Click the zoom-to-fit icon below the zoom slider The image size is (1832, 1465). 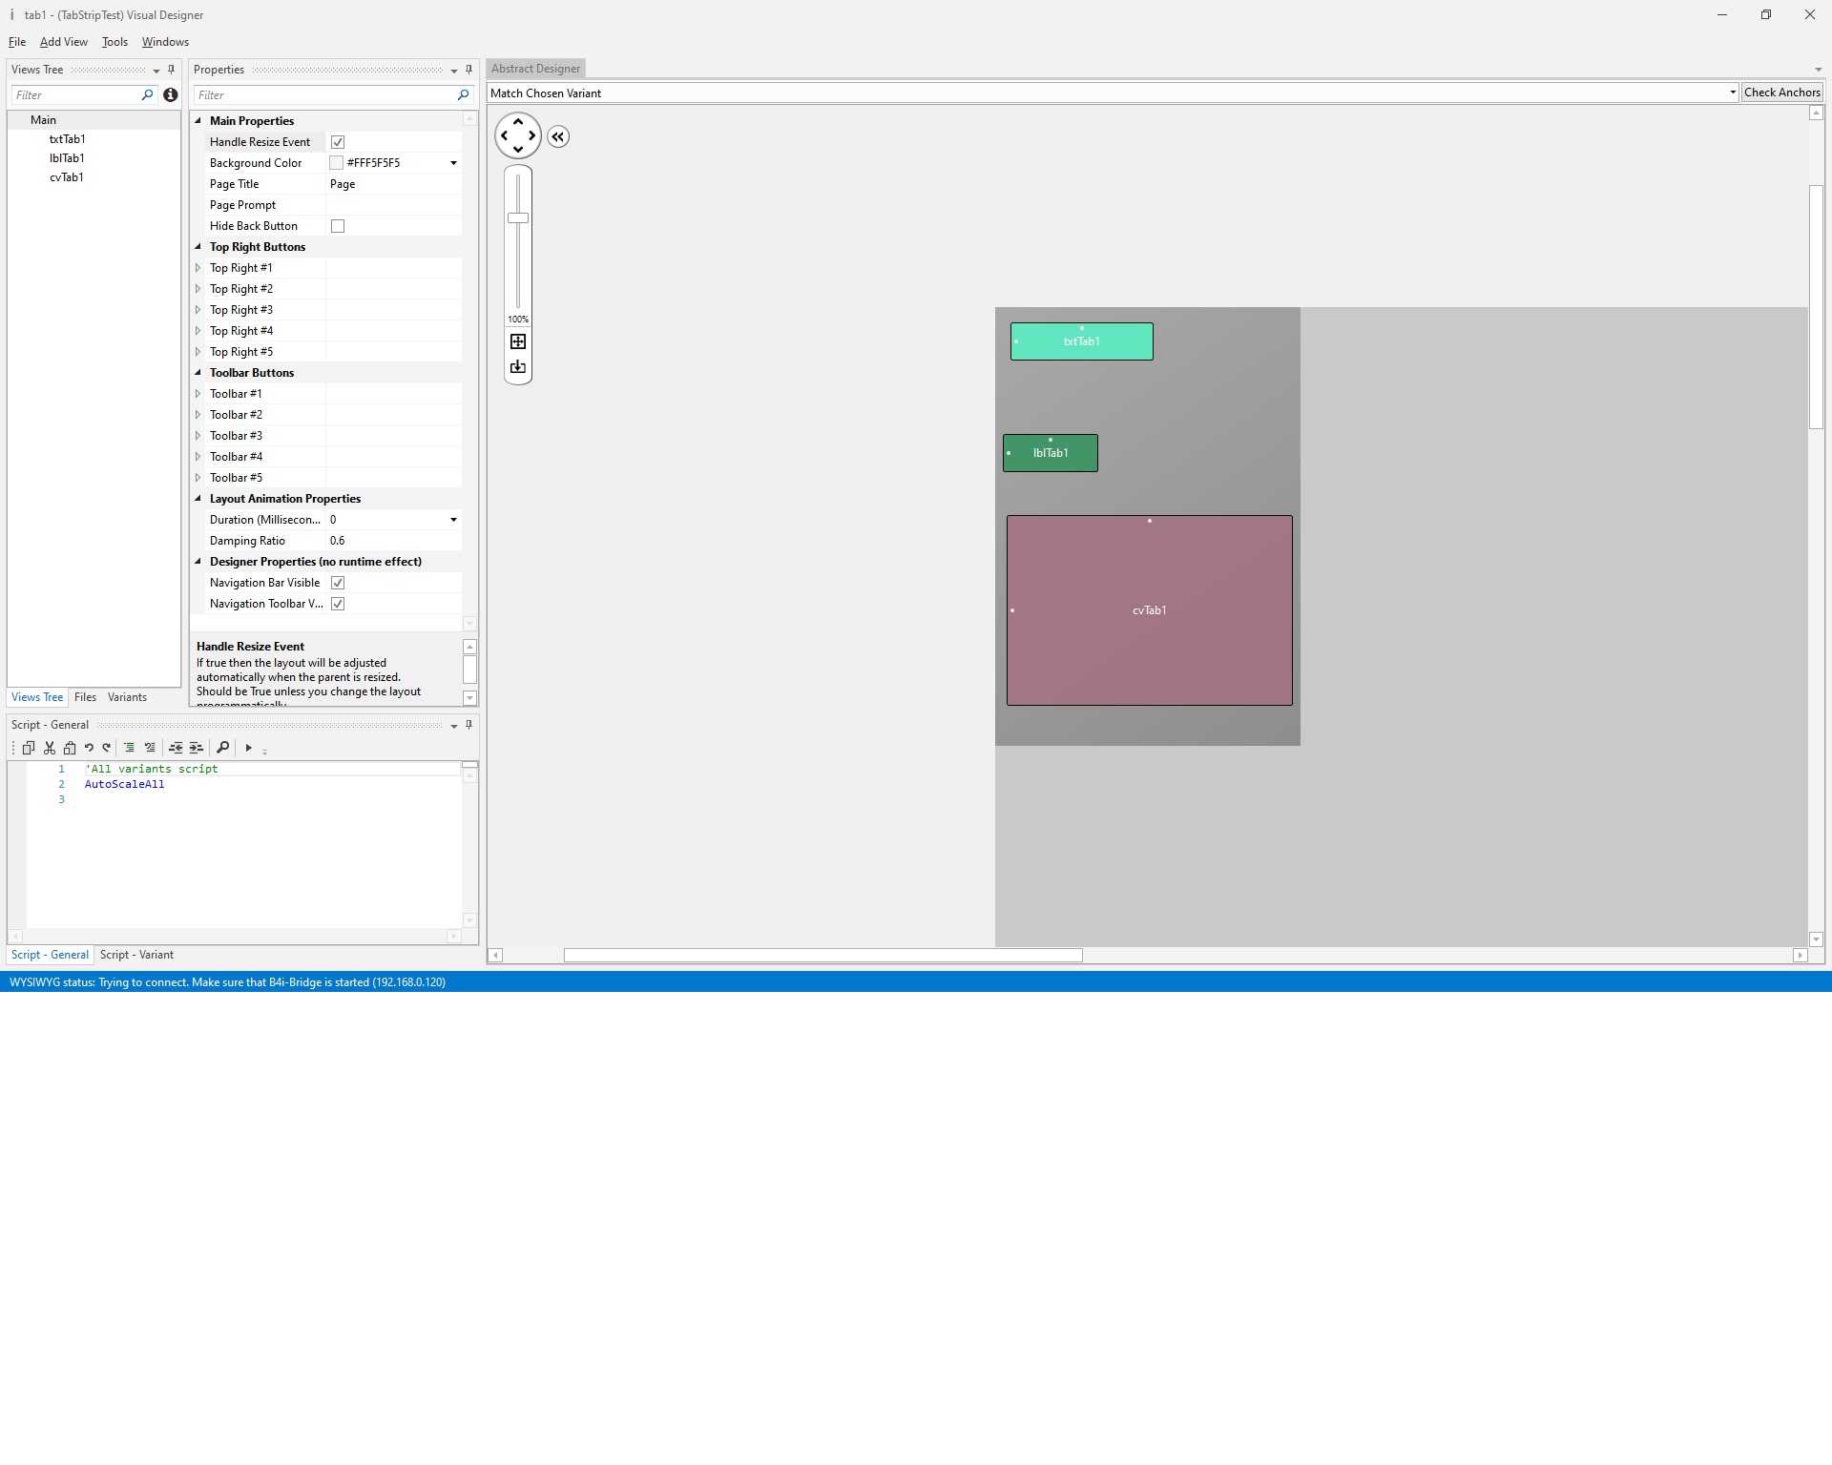tap(518, 341)
